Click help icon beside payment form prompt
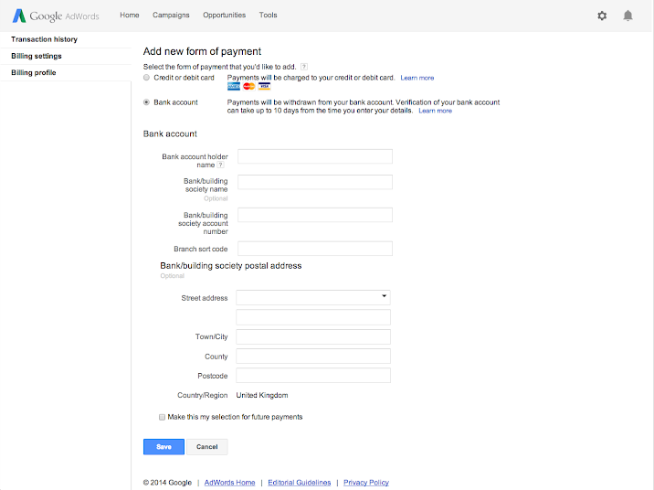 (303, 67)
